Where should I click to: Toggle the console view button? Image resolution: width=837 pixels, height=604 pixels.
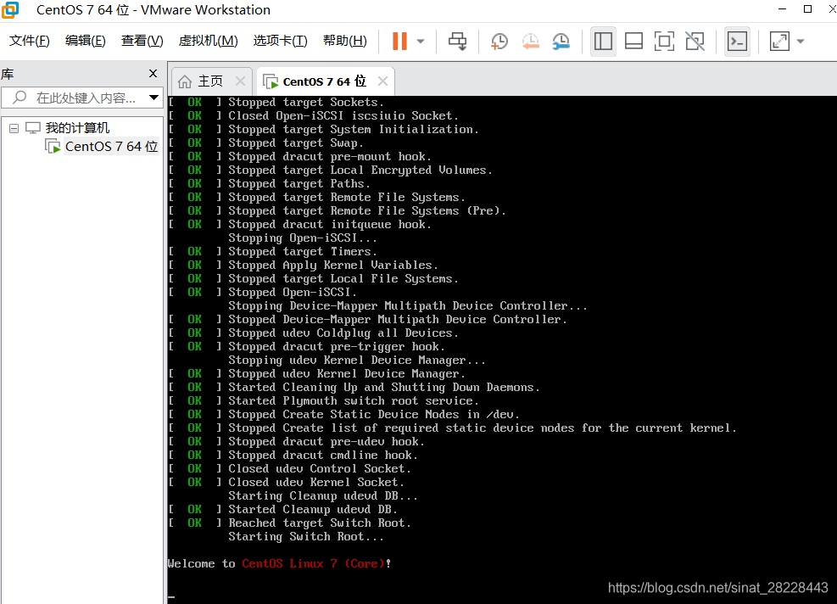point(737,41)
